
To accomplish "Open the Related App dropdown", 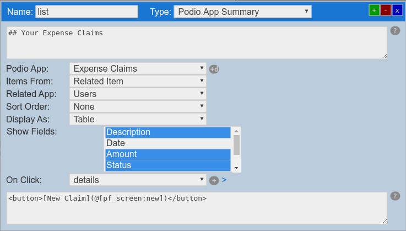I will [138, 94].
